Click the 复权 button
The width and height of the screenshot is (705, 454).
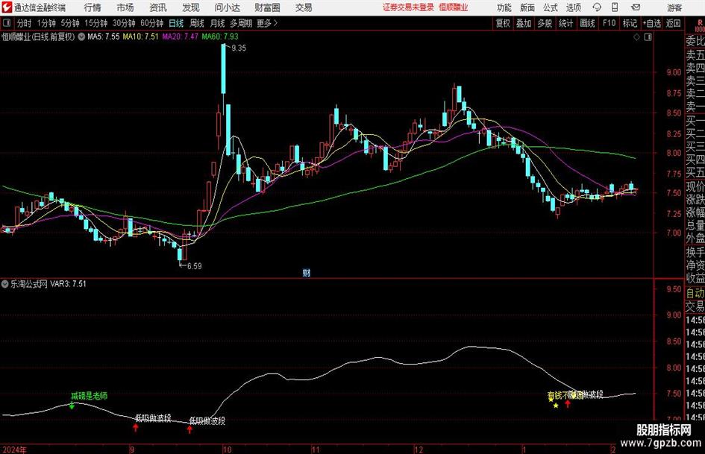point(503,23)
